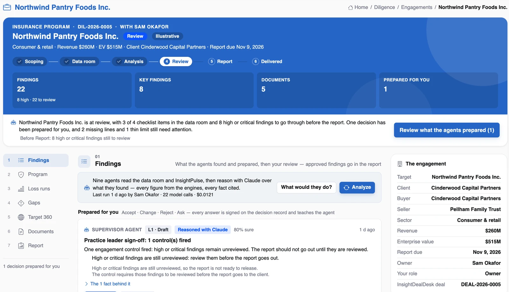Click the Report clipboard icon in sidebar

click(21, 246)
